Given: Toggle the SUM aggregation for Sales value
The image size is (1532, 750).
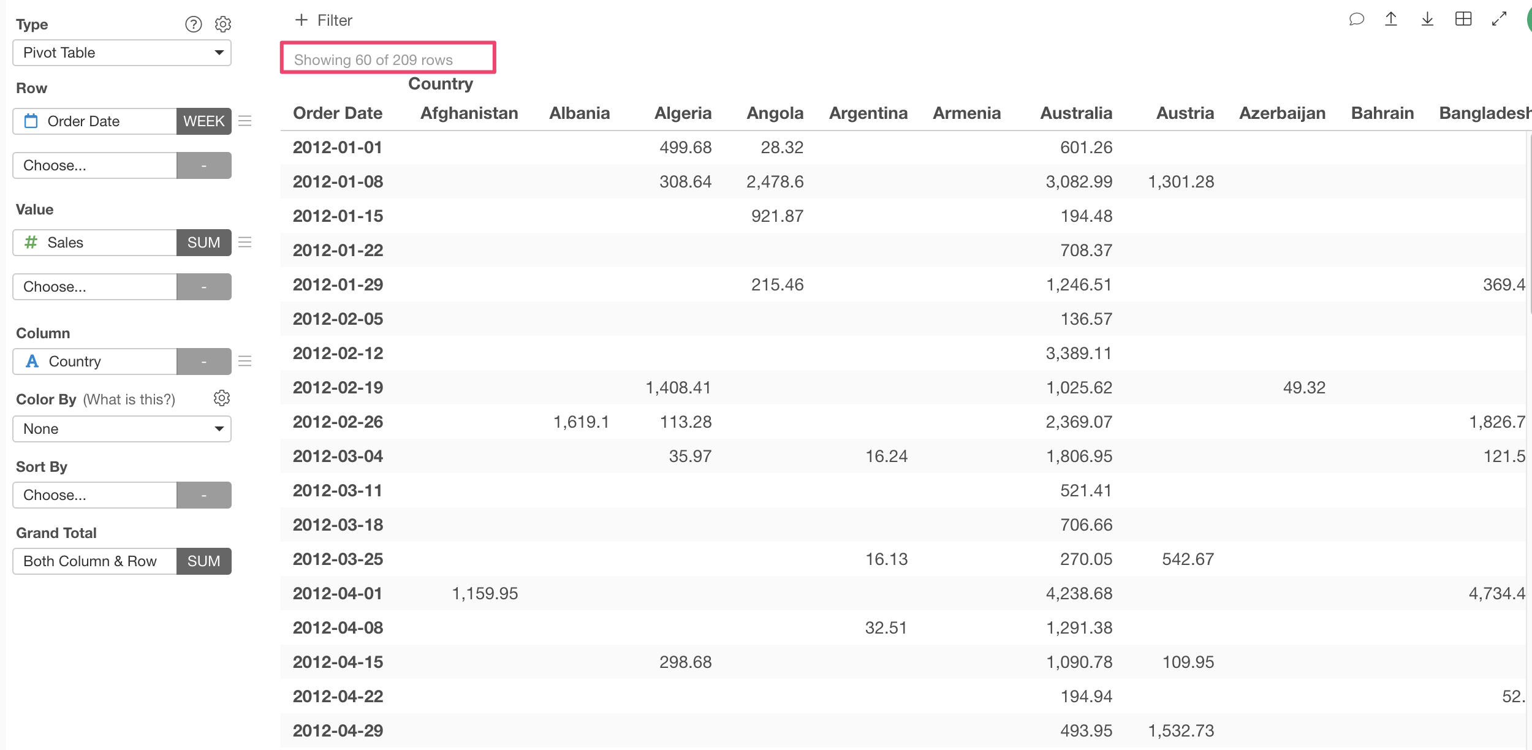Looking at the screenshot, I should (202, 242).
